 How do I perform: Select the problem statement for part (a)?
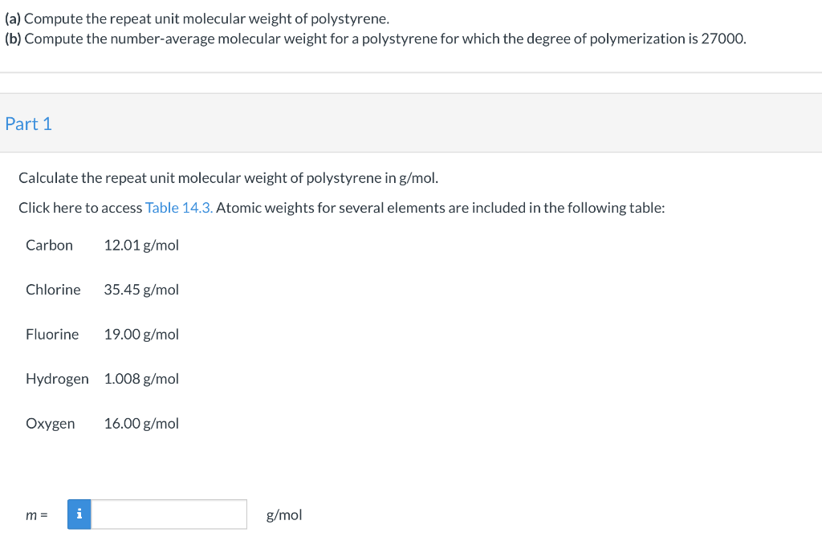(x=197, y=18)
